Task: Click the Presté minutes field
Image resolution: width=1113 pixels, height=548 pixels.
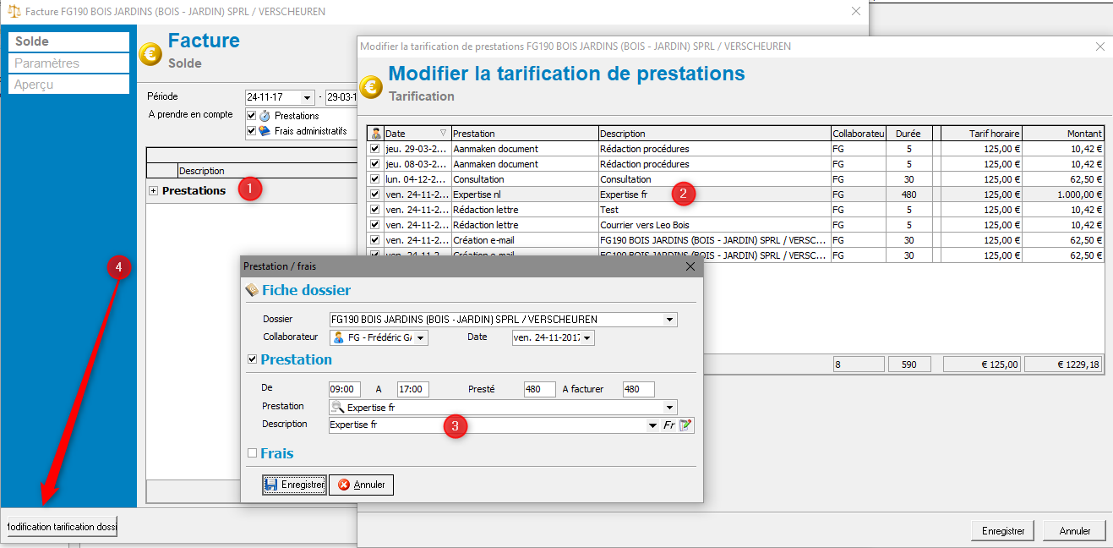Action: (x=538, y=390)
